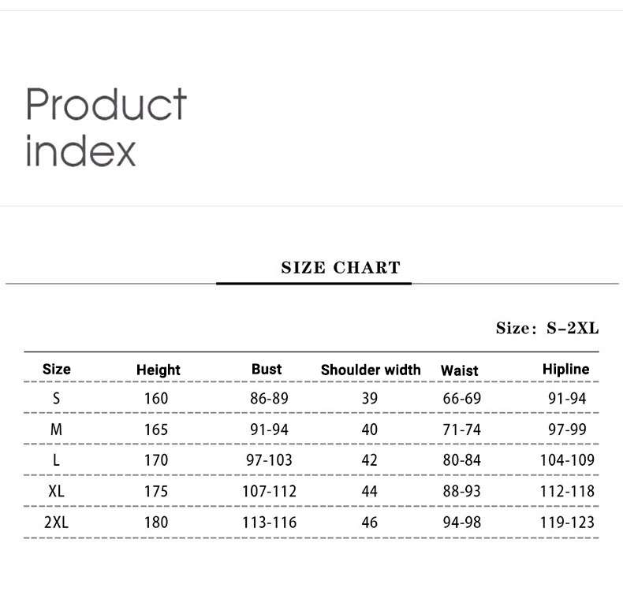Select the Height column header
The width and height of the screenshot is (623, 610).
[x=159, y=370]
